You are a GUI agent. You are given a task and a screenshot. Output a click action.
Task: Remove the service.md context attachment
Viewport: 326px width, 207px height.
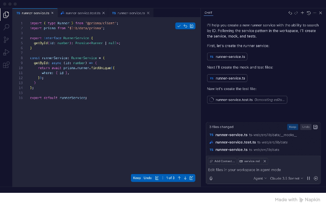point(265,161)
